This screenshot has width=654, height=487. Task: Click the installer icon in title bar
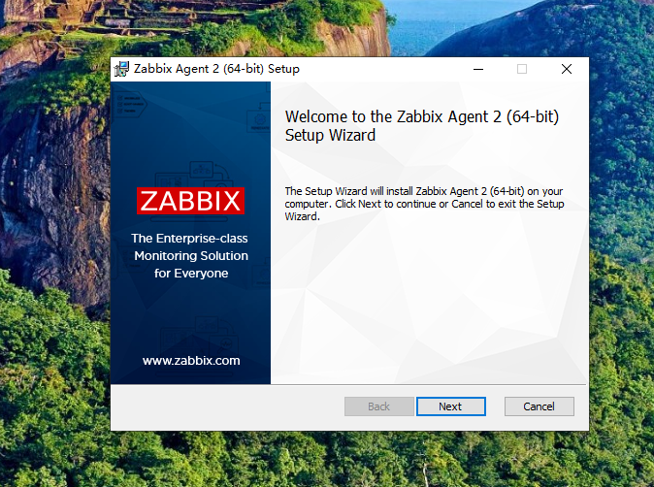click(x=122, y=69)
